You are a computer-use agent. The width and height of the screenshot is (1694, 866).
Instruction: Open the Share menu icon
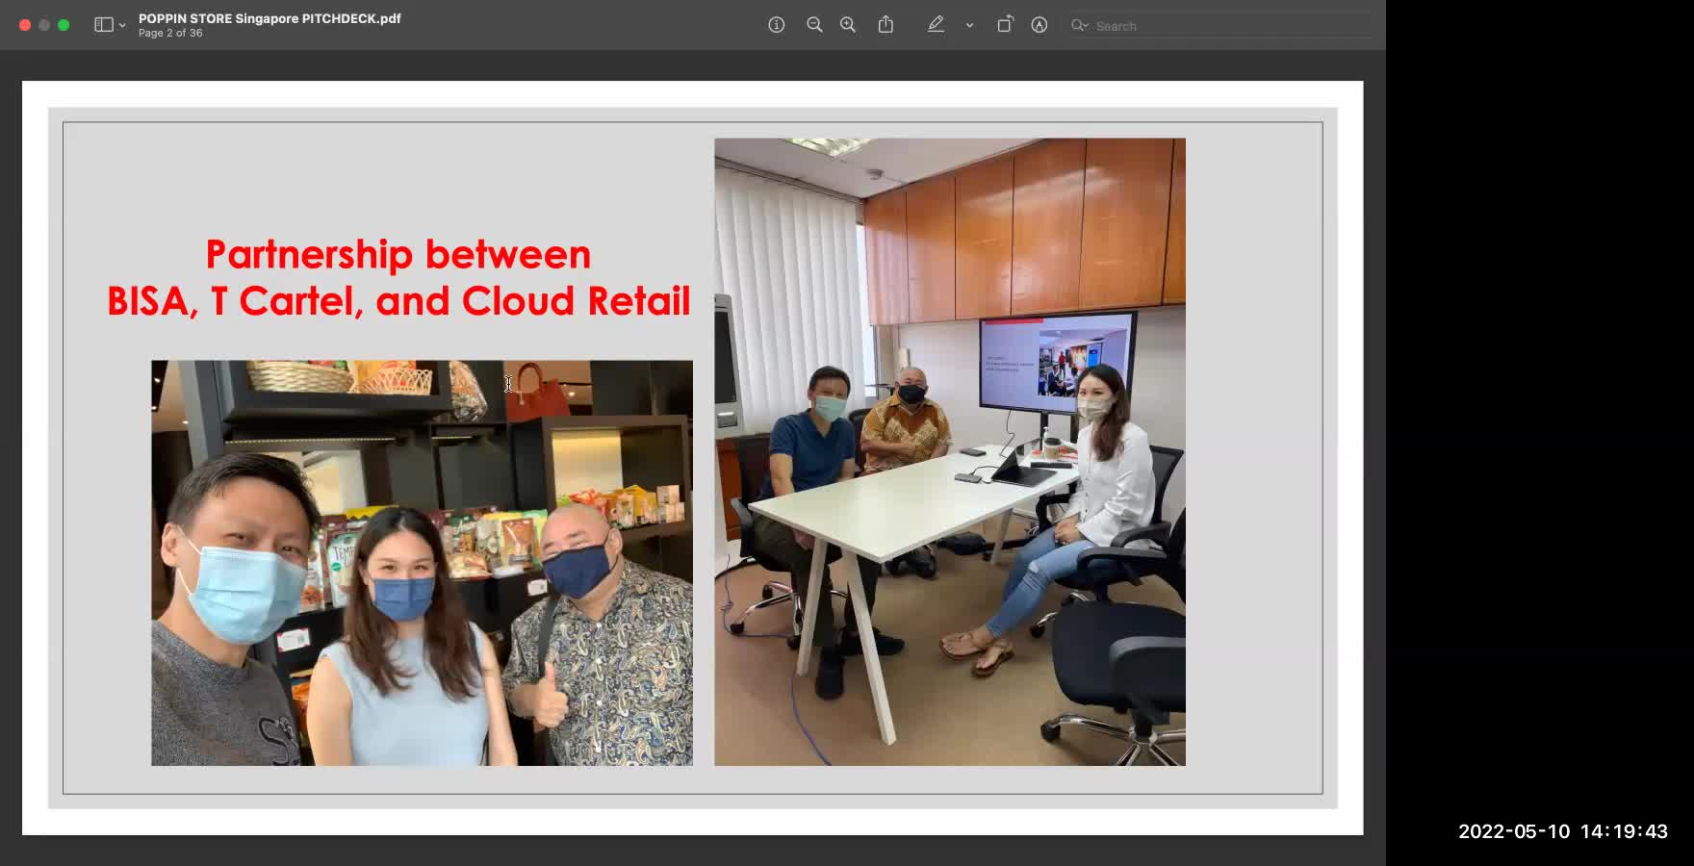pyautogui.click(x=885, y=25)
